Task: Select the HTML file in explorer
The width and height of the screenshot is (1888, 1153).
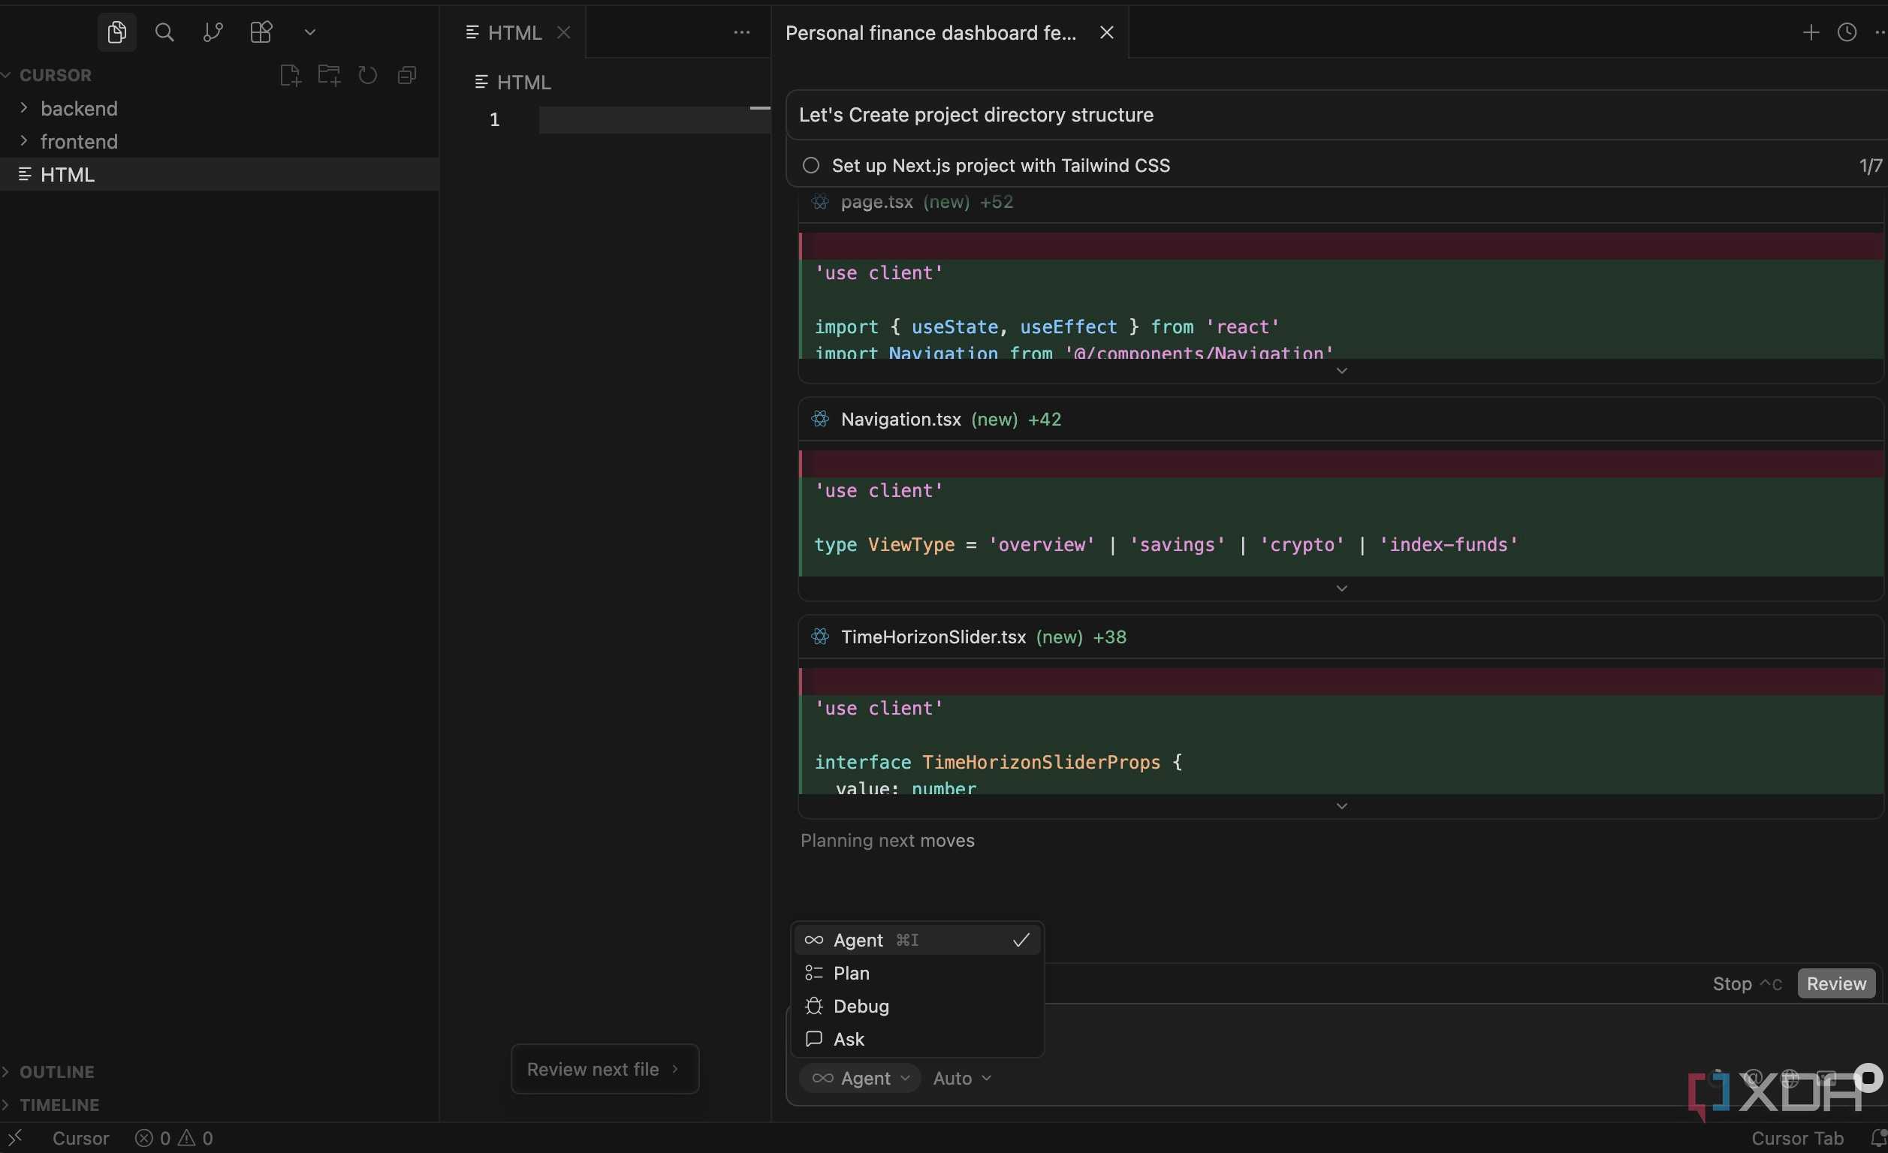Action: [219, 174]
